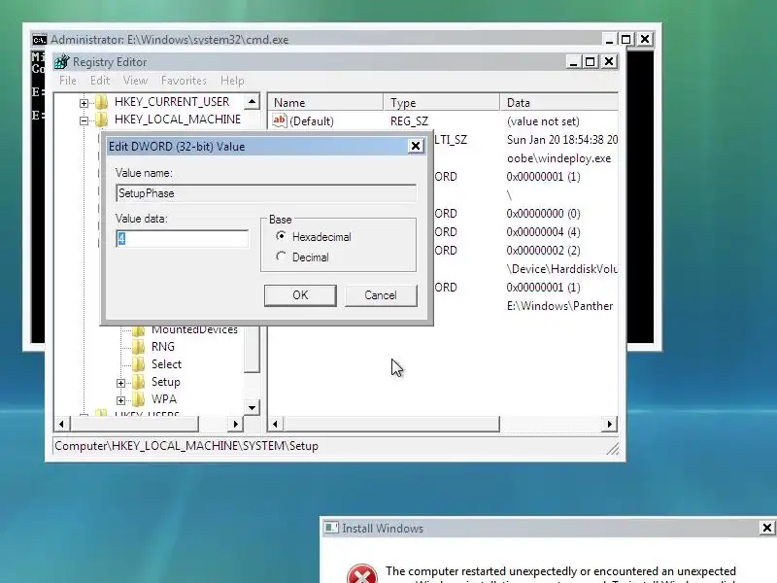Image resolution: width=777 pixels, height=583 pixels.
Task: Click the Registry Editor title bar icon
Action: coord(62,62)
